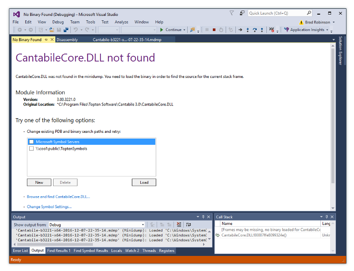Open the Call Stack window position dropdown

321,217
